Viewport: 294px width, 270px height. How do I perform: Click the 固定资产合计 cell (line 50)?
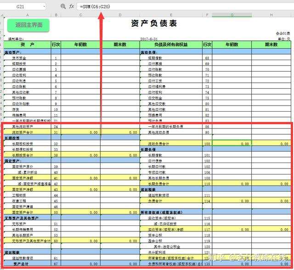(28, 213)
